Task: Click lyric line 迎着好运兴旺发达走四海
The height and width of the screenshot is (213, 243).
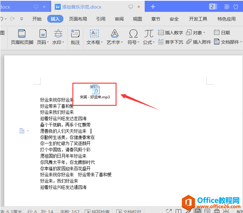Action: (63, 118)
